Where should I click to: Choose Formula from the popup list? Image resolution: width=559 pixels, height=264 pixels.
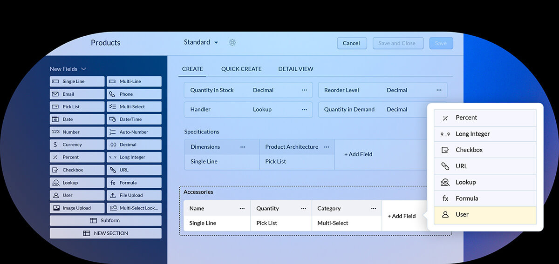coord(485,198)
